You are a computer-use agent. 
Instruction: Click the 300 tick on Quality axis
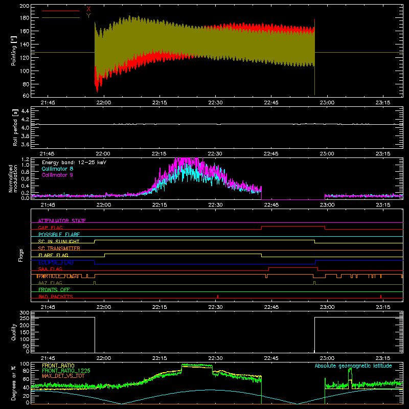pyautogui.click(x=25, y=312)
